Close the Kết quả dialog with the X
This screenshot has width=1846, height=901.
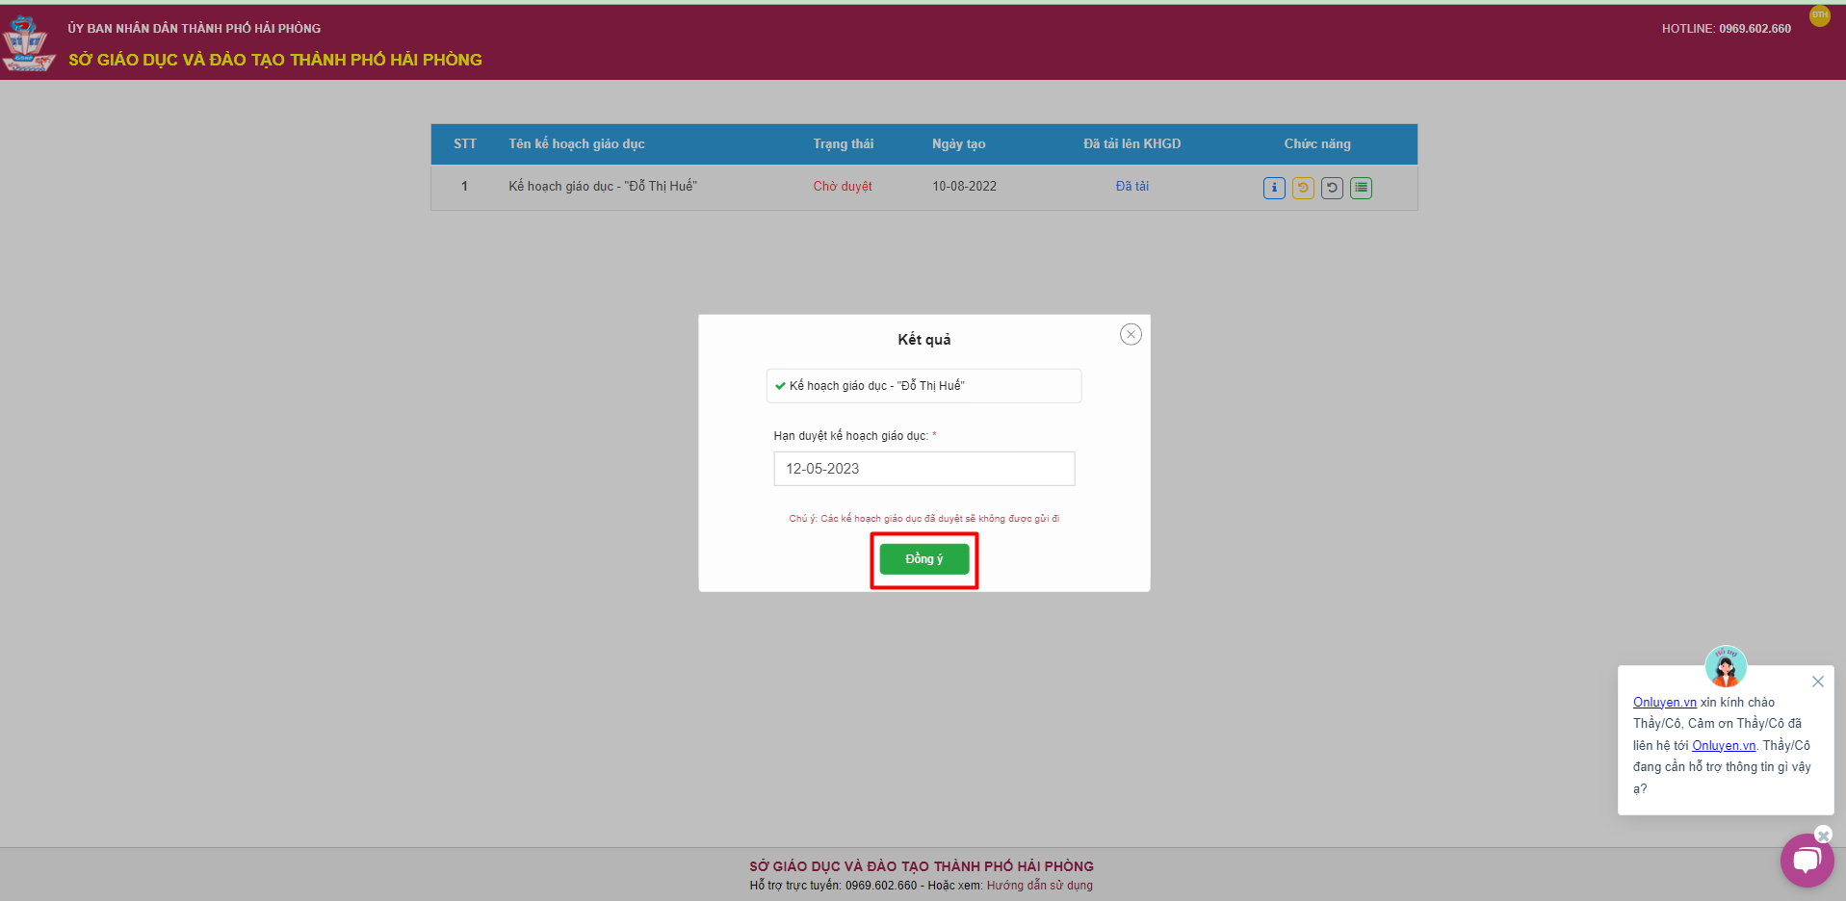coord(1131,334)
